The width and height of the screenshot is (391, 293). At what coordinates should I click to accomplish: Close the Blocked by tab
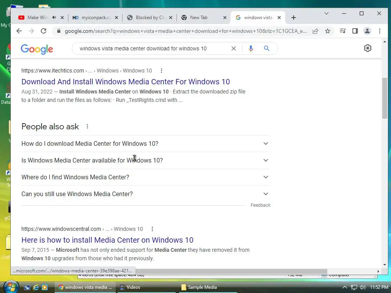coord(171,18)
